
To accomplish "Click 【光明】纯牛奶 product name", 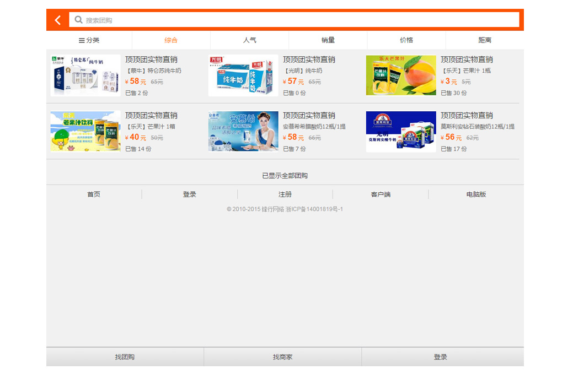I will pos(303,71).
